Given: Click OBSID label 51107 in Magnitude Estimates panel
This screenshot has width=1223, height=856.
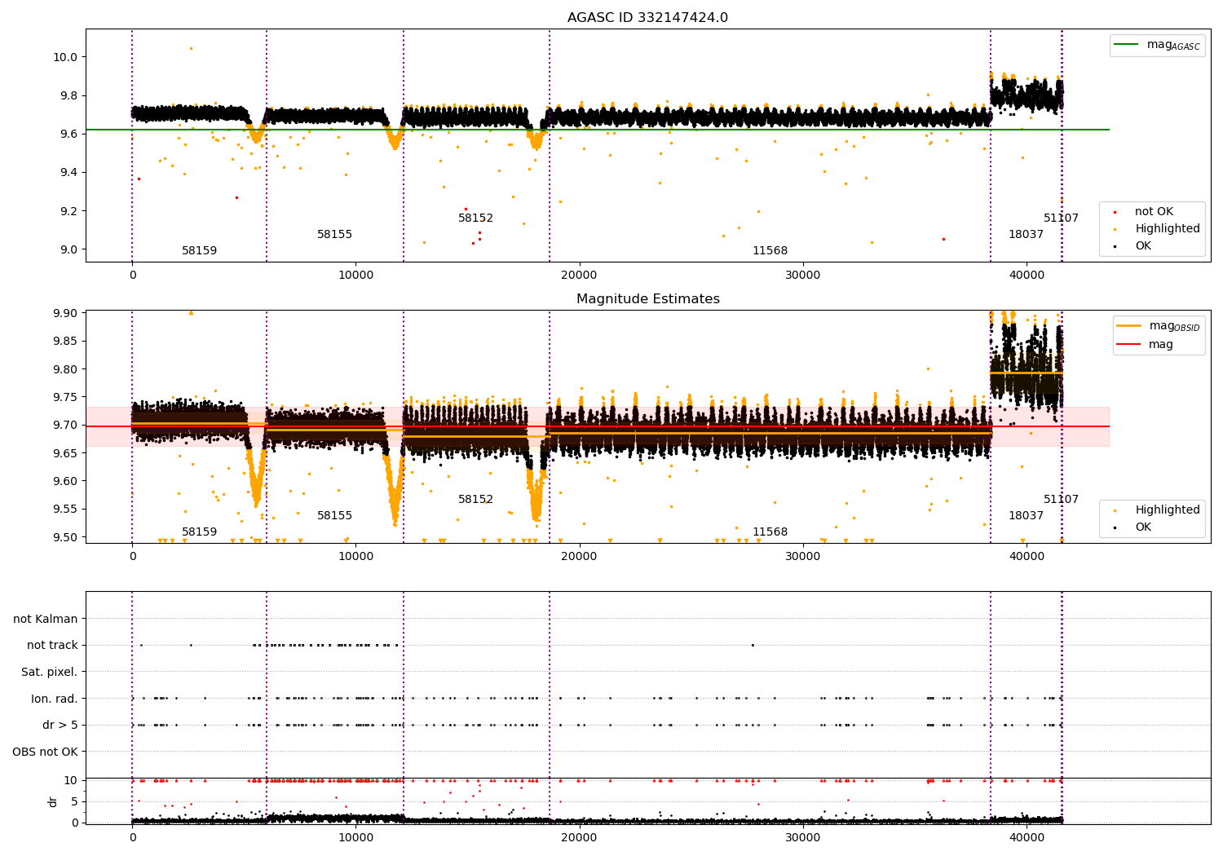Looking at the screenshot, I should [1061, 500].
